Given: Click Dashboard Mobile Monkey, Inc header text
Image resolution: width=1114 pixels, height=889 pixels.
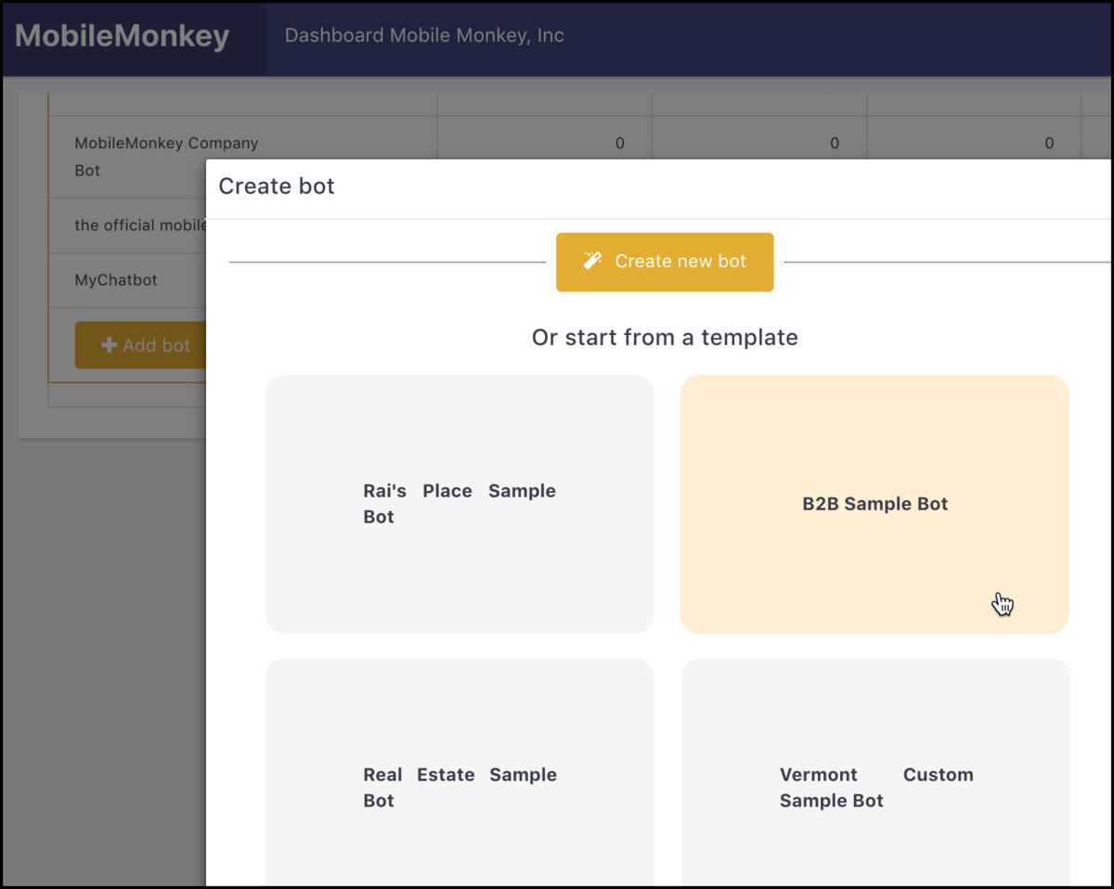Looking at the screenshot, I should [424, 35].
